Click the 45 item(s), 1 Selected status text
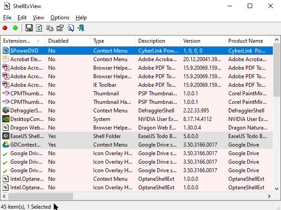This screenshot has height=210, width=281. 26,207
